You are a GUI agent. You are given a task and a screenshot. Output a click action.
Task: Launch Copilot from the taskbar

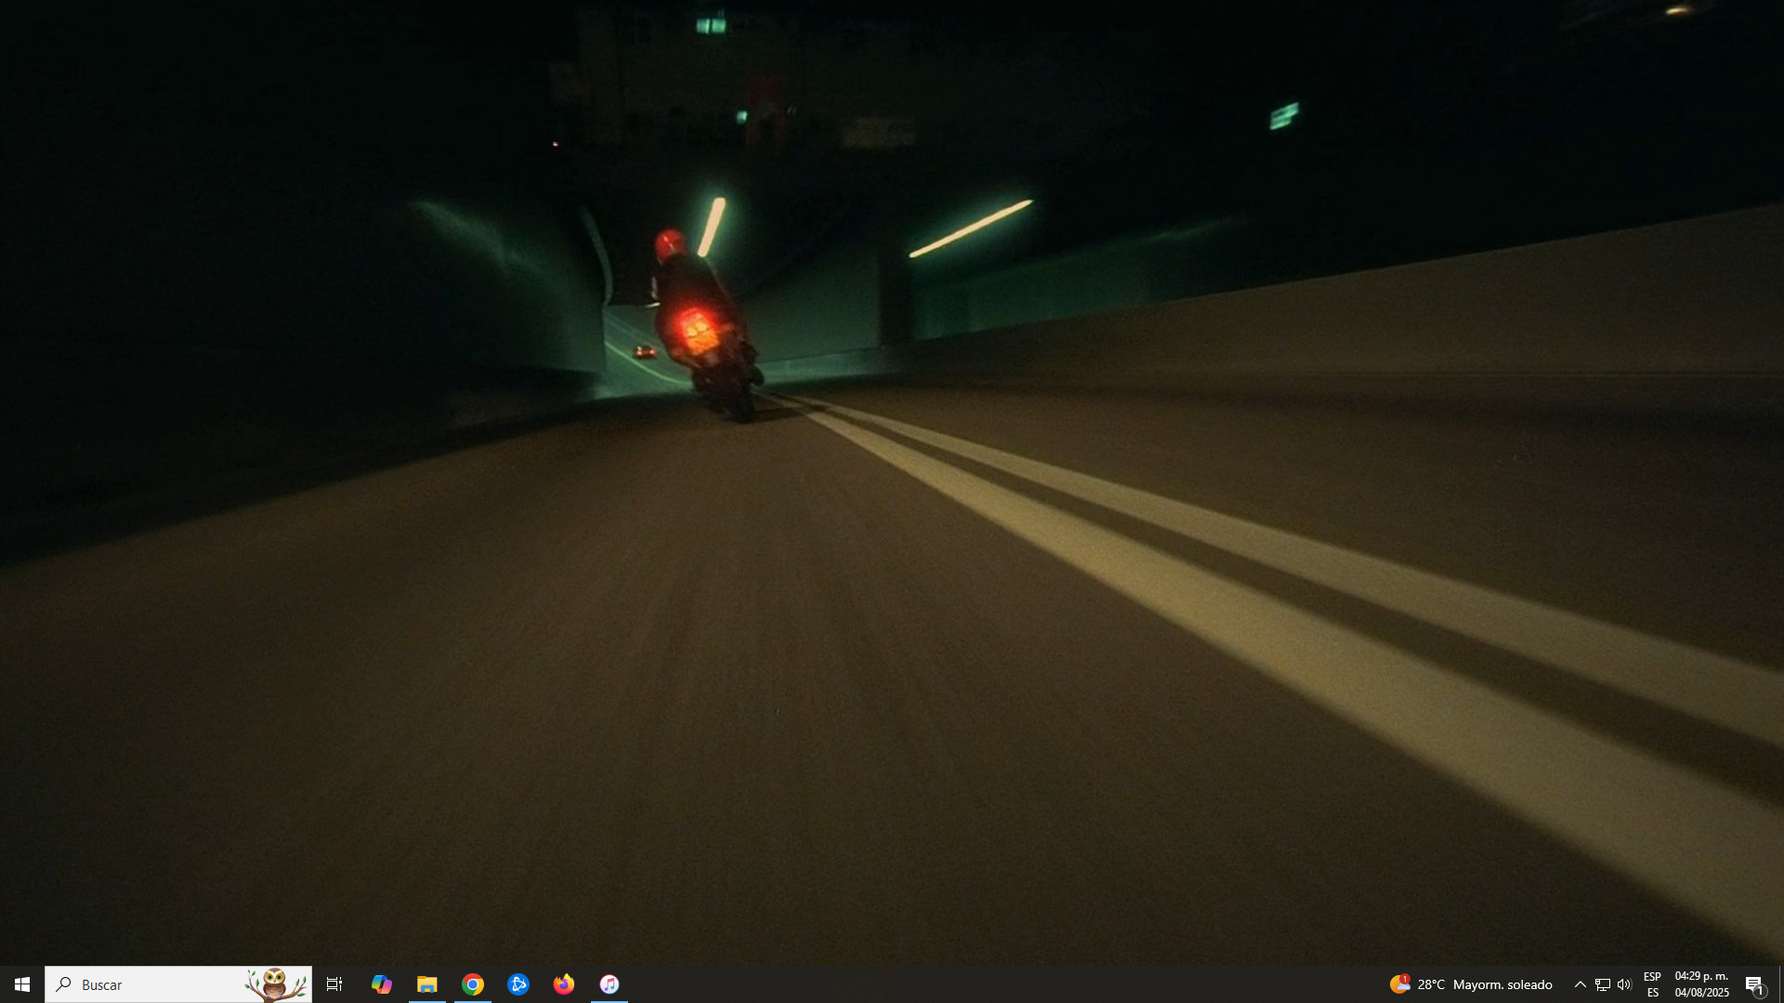pos(381,984)
